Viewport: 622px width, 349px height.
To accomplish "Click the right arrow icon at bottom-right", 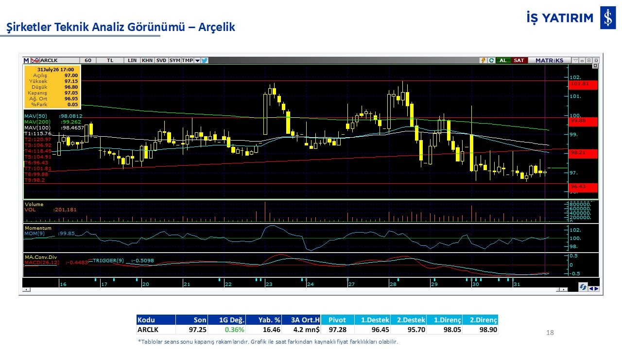I will pyautogui.click(x=596, y=288).
